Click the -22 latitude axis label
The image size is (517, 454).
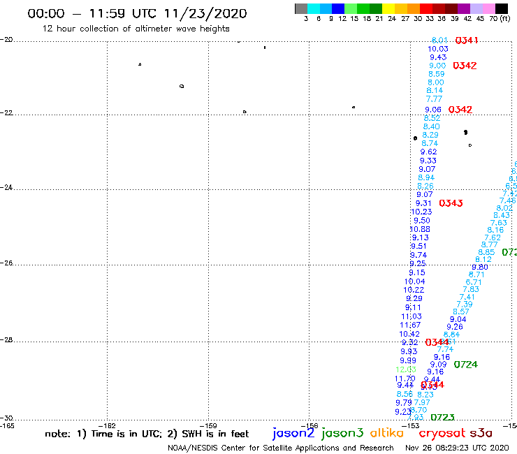(x=6, y=112)
